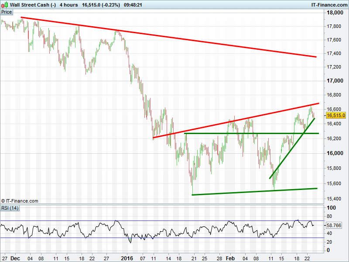349x262 pixels.
Task: Click the 'Price' panel label
Action: pos(7,12)
